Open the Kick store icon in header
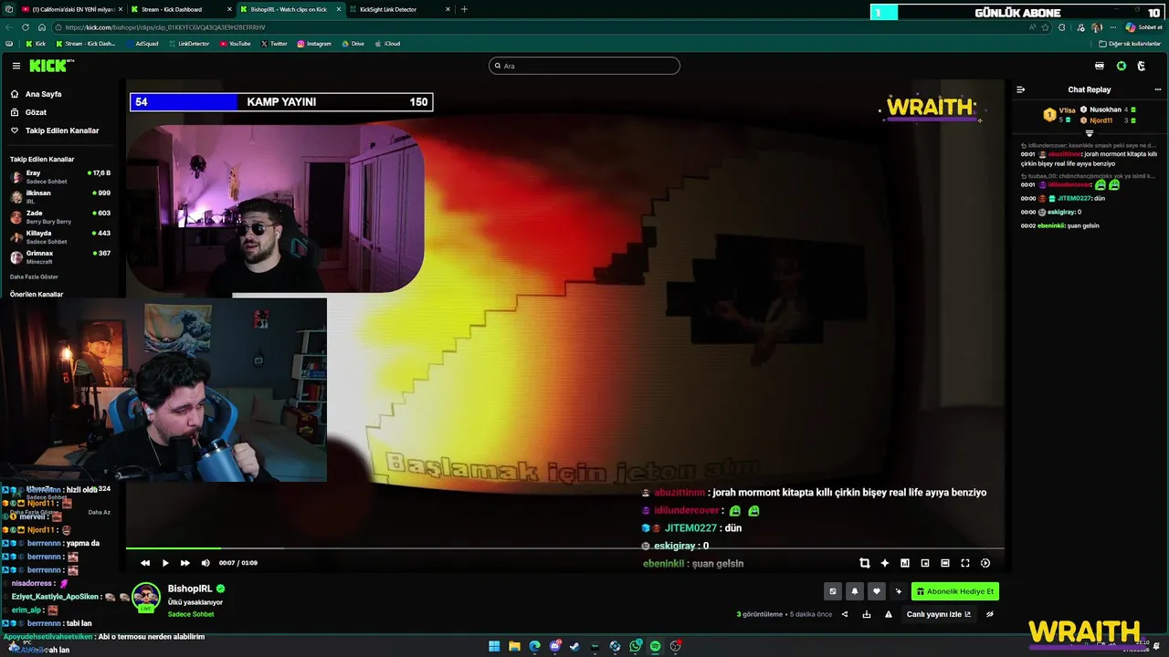The height and width of the screenshot is (657, 1169). tap(1100, 66)
